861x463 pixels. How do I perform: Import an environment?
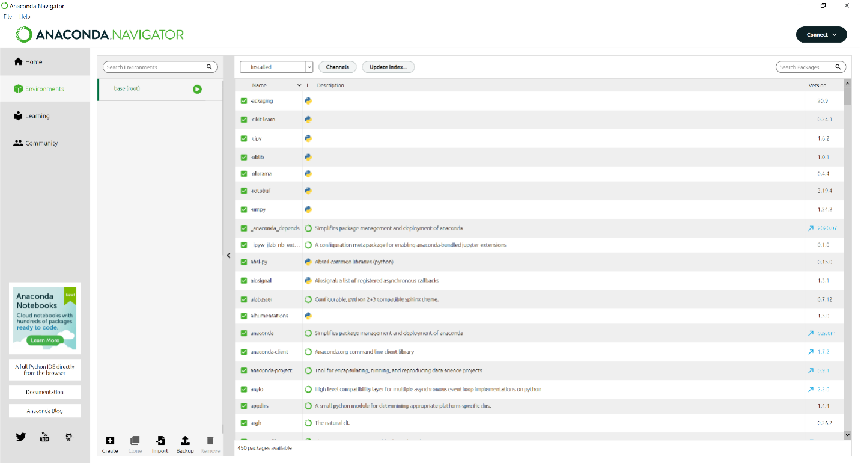coord(160,444)
